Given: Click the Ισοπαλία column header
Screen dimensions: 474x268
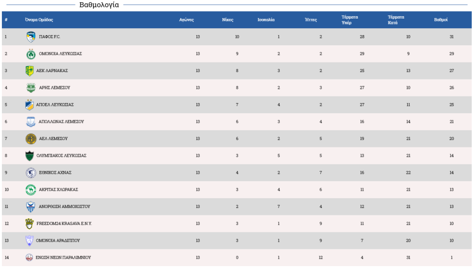Looking at the screenshot, I should coord(266,19).
